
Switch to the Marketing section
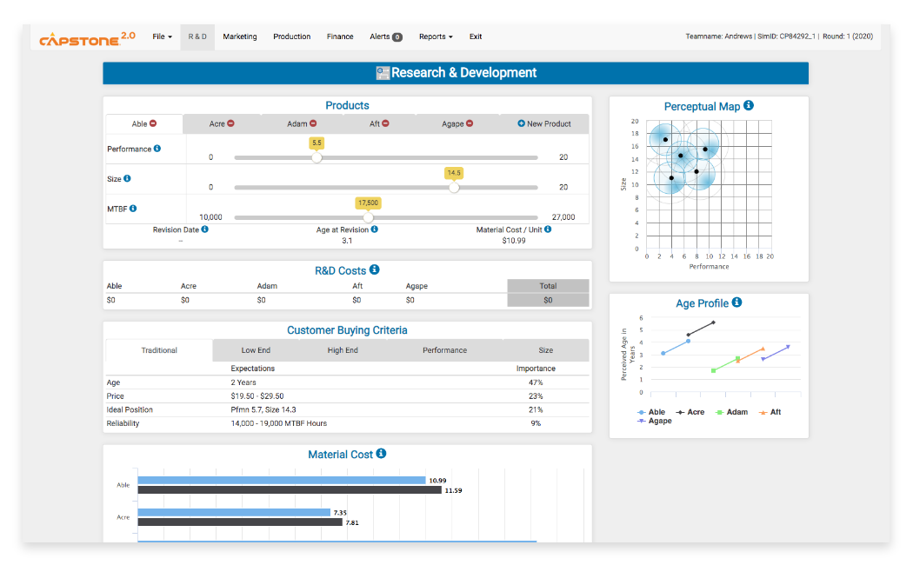click(240, 37)
